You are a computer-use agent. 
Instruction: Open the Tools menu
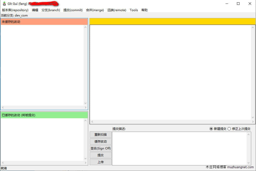tap(134, 10)
